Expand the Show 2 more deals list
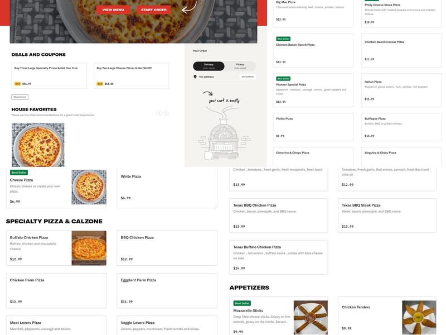The height and width of the screenshot is (335, 446). pyautogui.click(x=19, y=96)
